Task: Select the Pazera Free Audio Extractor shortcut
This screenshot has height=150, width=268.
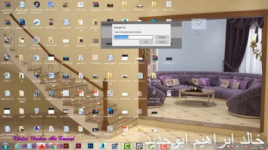Action: (36, 7)
